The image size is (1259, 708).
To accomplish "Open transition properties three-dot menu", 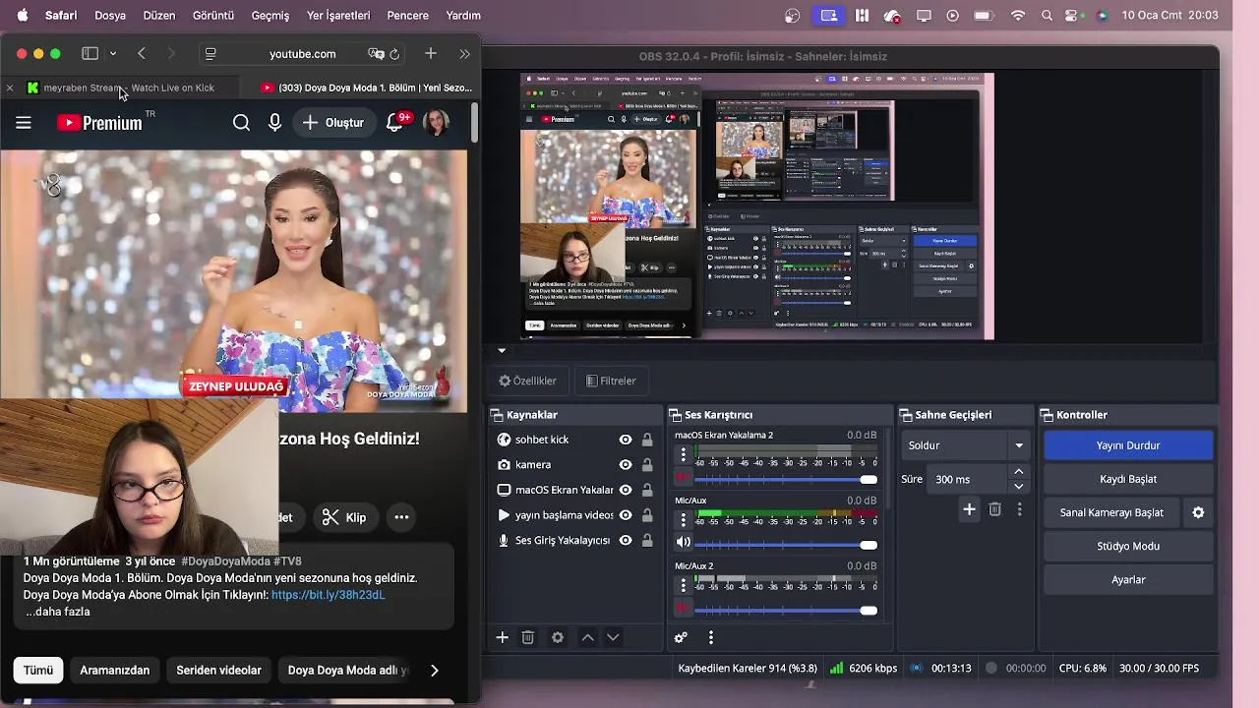I will pyautogui.click(x=1019, y=508).
